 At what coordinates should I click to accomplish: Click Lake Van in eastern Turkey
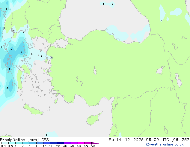tap(161, 70)
